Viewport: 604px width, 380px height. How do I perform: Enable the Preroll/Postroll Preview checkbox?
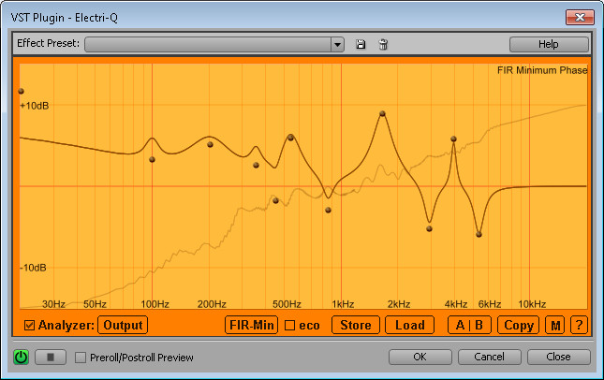[81, 358]
